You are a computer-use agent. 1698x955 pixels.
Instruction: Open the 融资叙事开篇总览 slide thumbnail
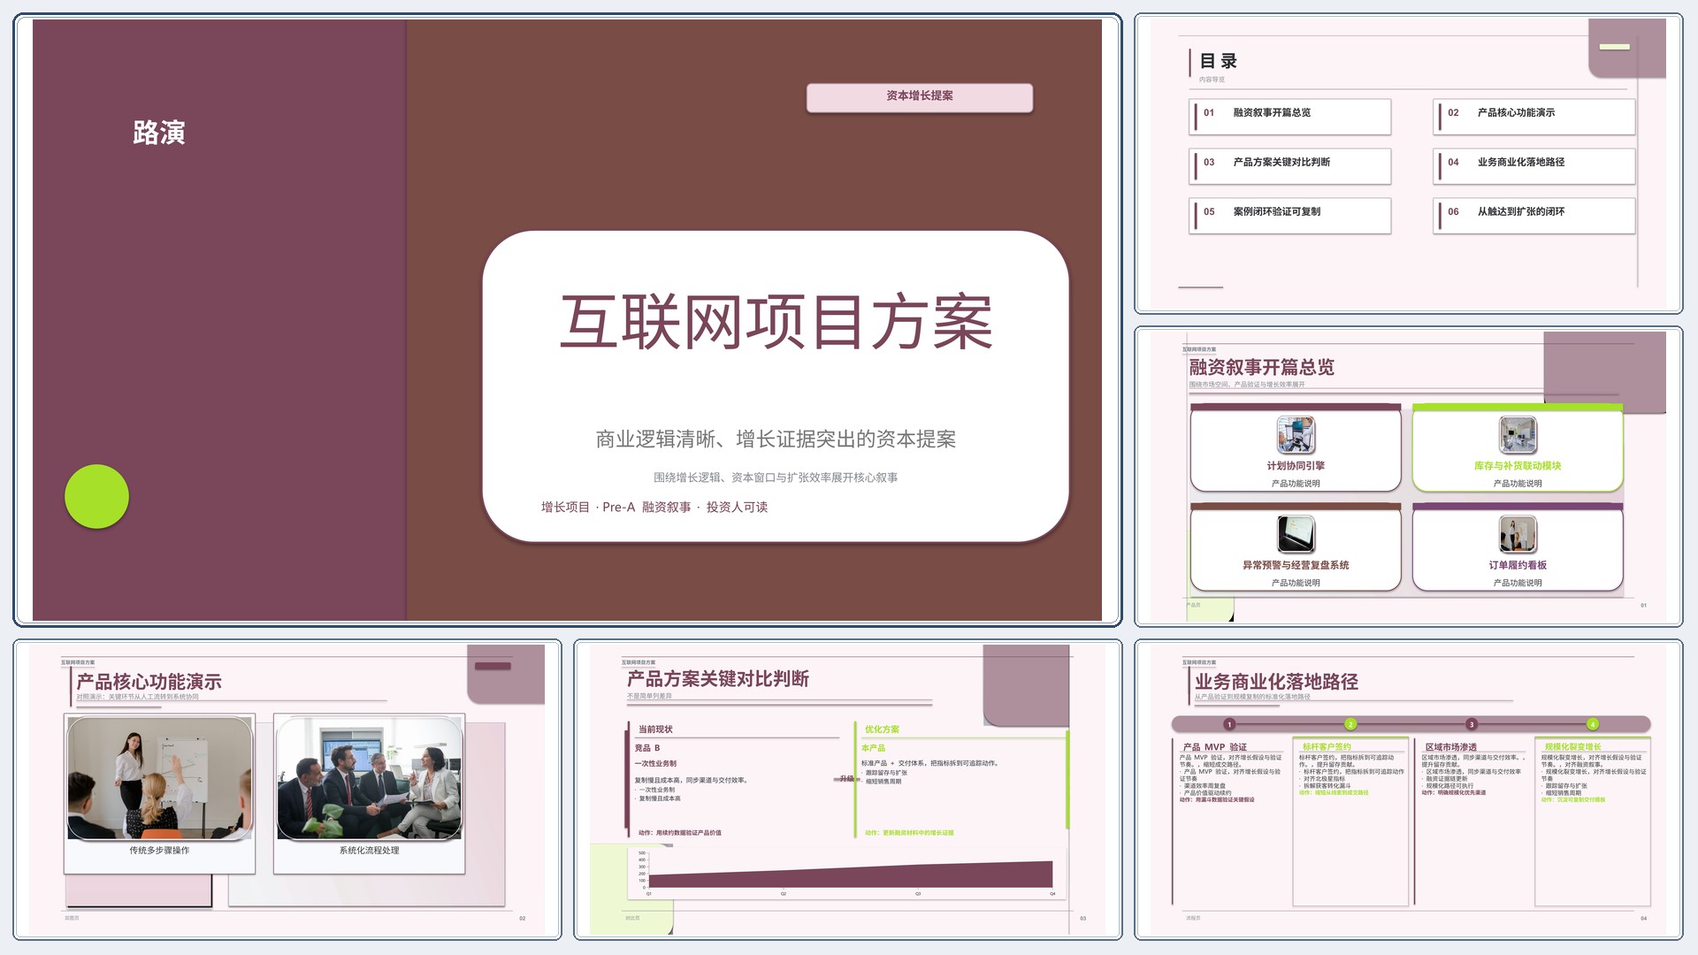point(1408,477)
